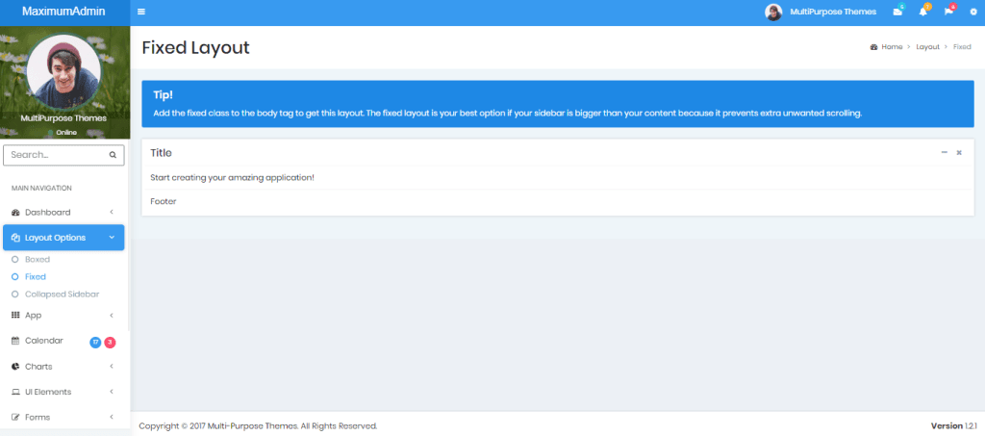Screen dimensions: 985x436
Task: Collapse the Layout Options chevron
Action: tap(112, 238)
